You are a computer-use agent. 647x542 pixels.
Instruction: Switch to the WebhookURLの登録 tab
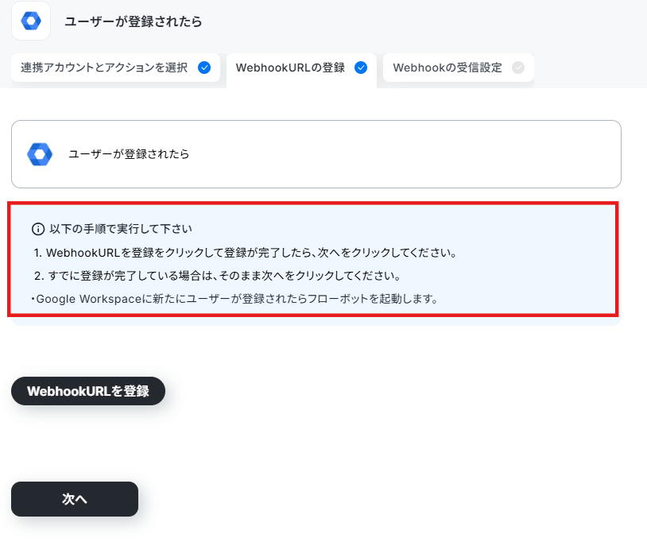coord(301,68)
